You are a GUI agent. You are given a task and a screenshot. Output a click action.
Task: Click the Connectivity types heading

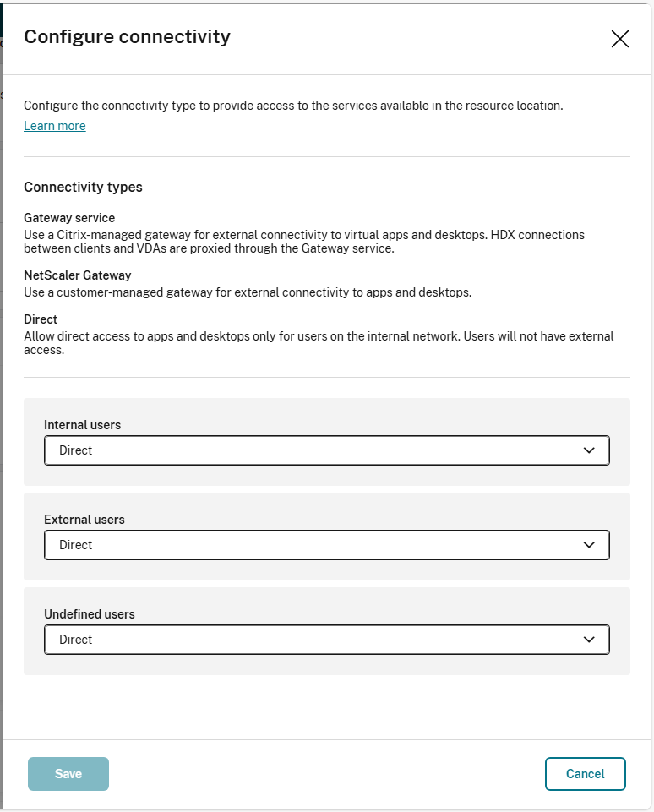(x=83, y=187)
